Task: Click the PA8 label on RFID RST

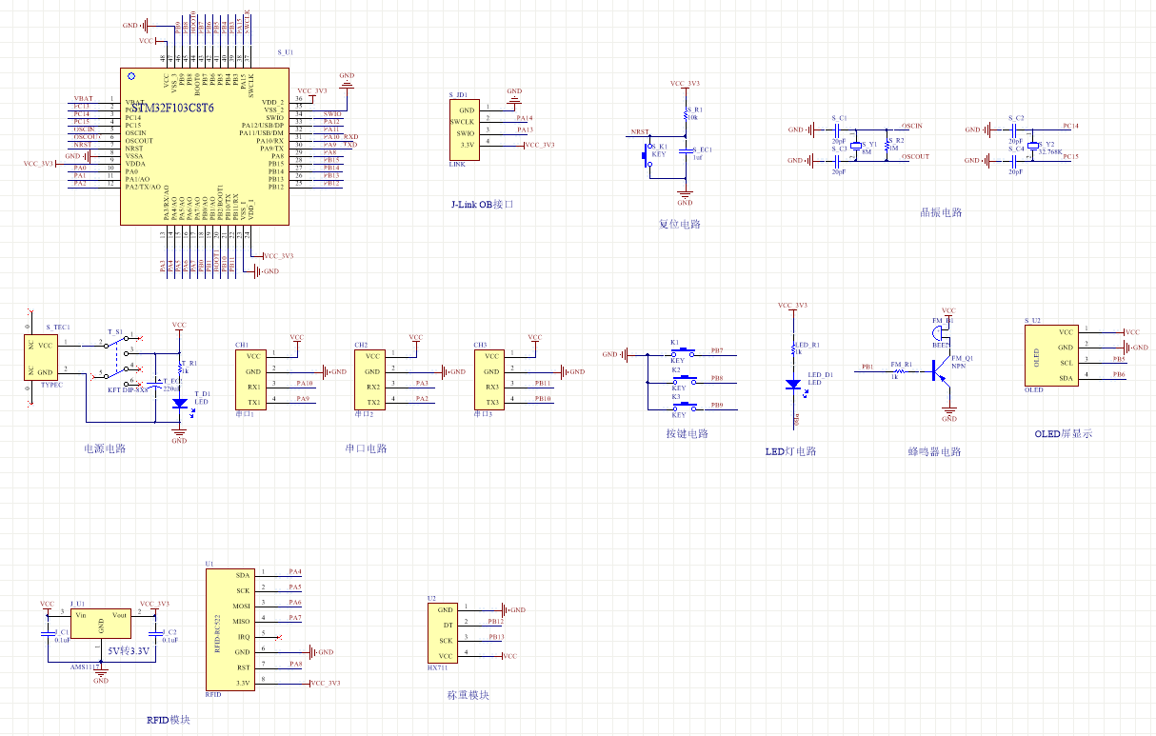Action: (295, 664)
